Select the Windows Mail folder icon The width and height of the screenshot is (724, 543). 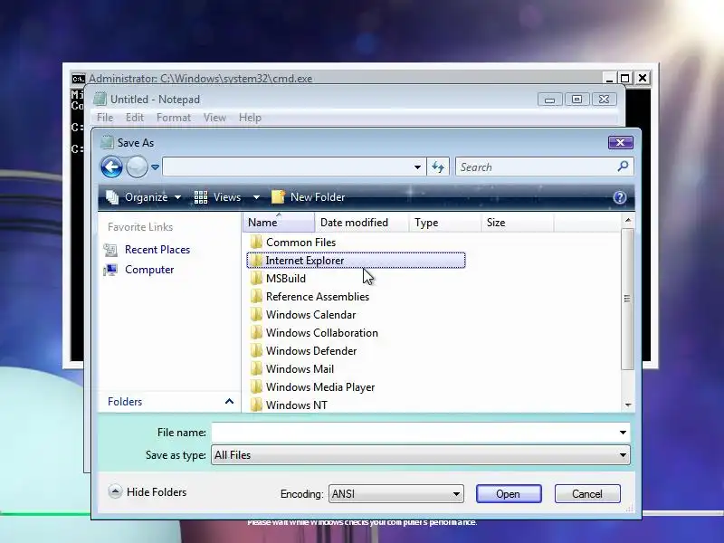click(x=256, y=369)
